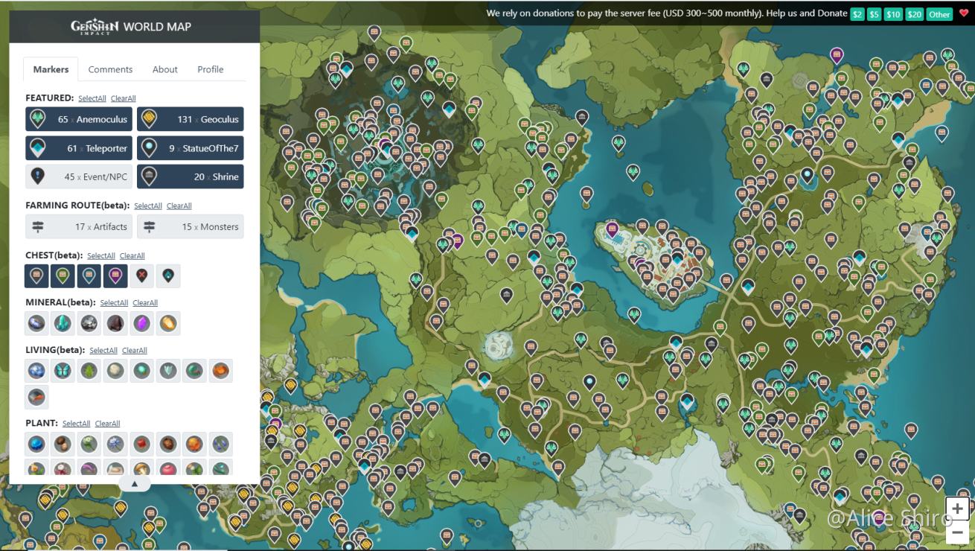The width and height of the screenshot is (975, 551).
Task: Enable the 17 Artifacts farming route
Action: point(79,226)
